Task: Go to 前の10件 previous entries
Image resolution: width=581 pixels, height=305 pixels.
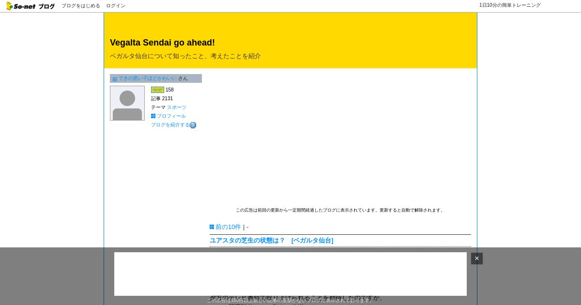Action: pos(228,227)
